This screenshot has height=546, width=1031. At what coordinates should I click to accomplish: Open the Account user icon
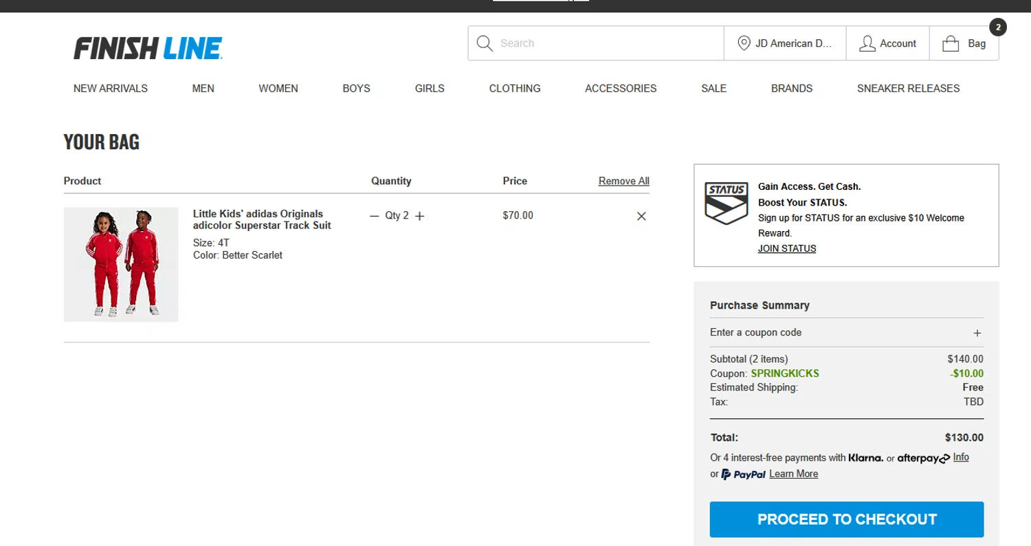pos(867,43)
